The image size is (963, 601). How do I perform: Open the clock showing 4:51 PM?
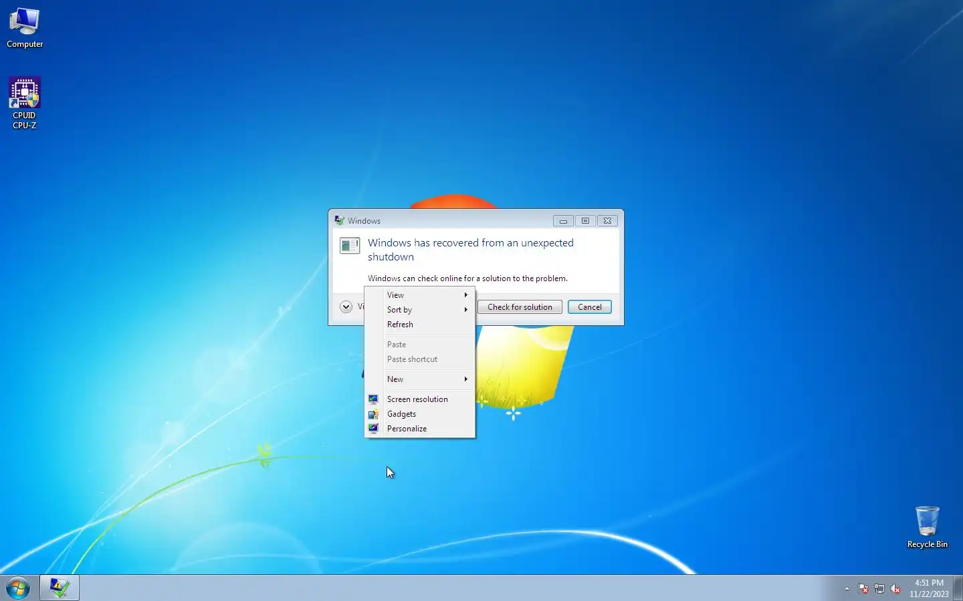929,582
